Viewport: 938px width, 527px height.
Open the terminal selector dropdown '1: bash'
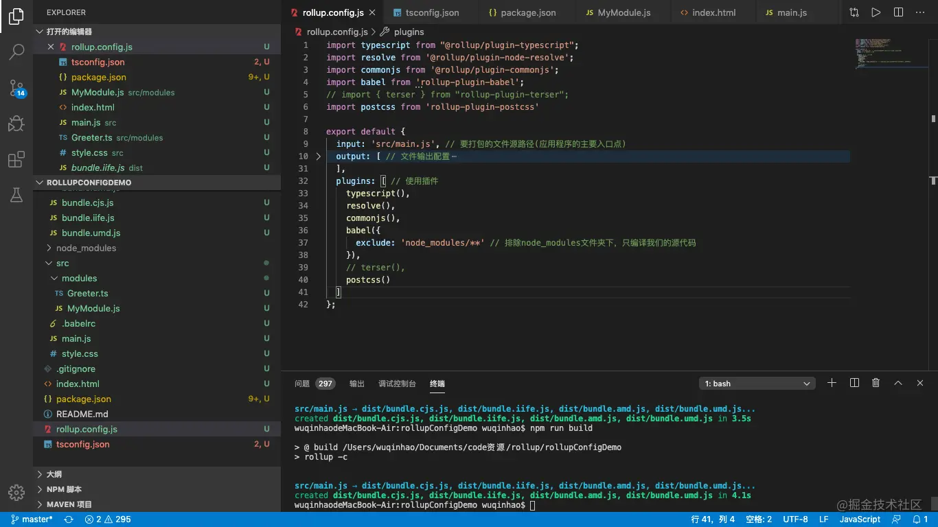[757, 384]
